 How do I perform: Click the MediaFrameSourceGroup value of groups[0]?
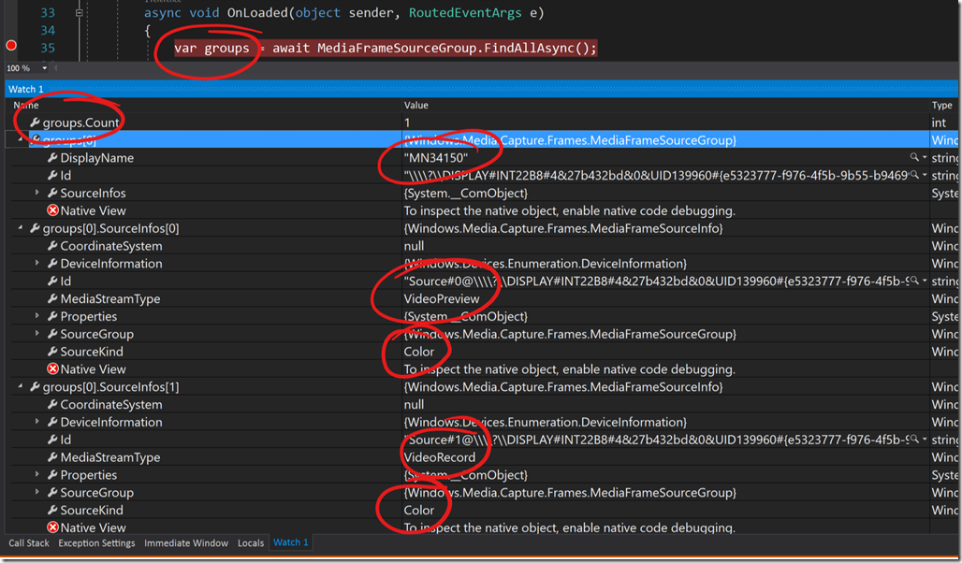click(570, 140)
